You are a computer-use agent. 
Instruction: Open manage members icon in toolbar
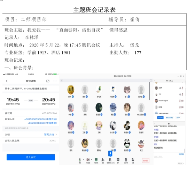point(110,160)
